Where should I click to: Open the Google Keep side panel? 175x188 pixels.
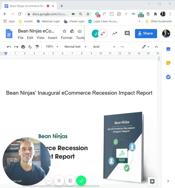coord(168,63)
